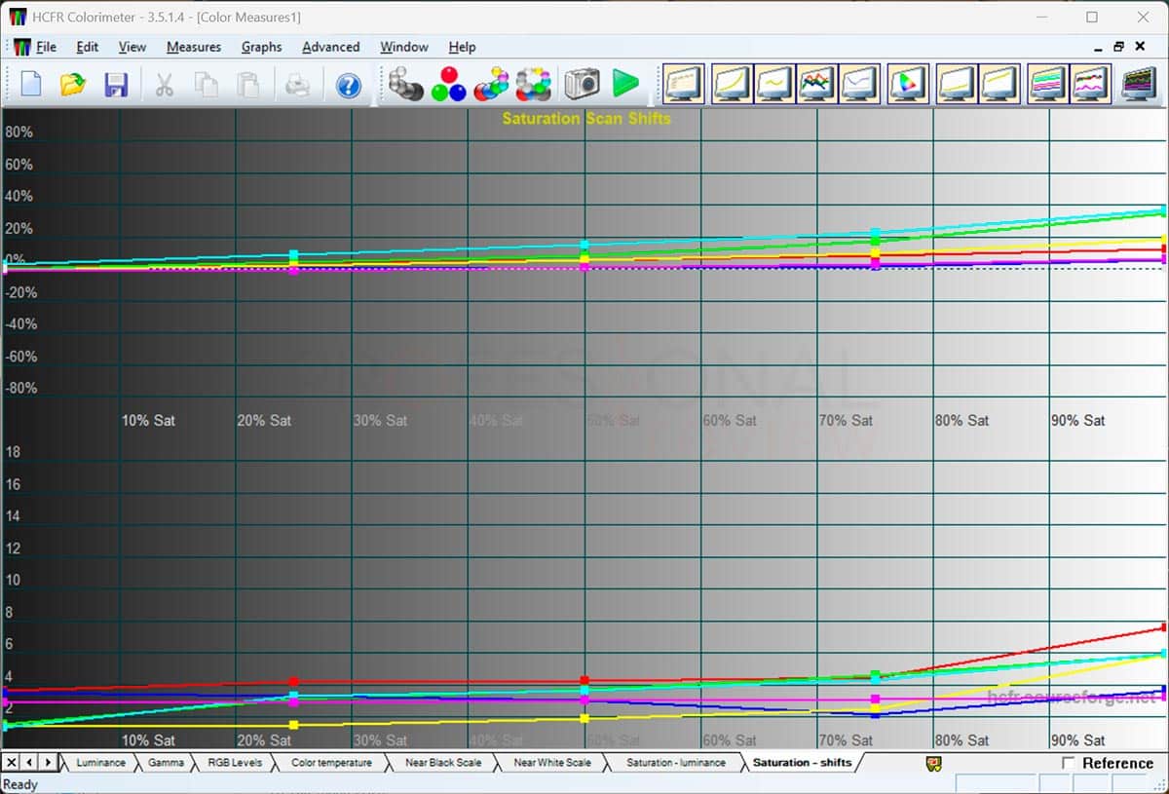Start continuous measures with the green play arrow
The width and height of the screenshot is (1169, 794).
click(625, 85)
